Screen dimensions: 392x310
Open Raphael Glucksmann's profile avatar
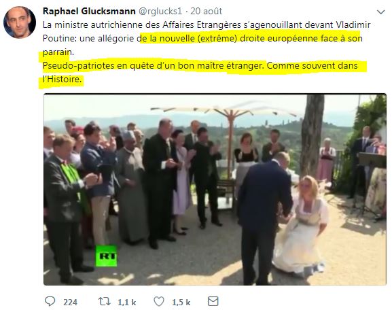tap(20, 22)
